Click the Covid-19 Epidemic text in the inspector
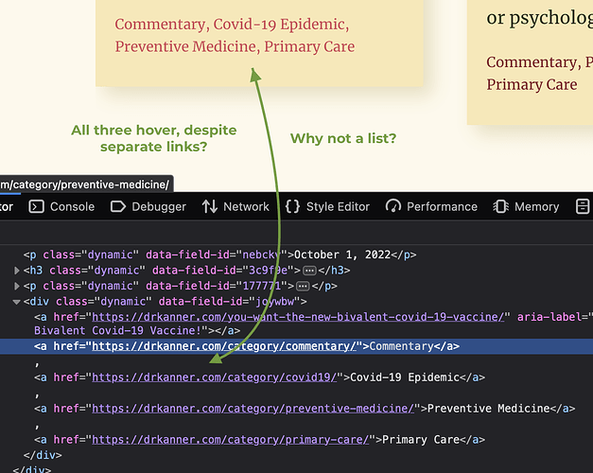Viewport: 593px width, 473px height. click(x=405, y=377)
